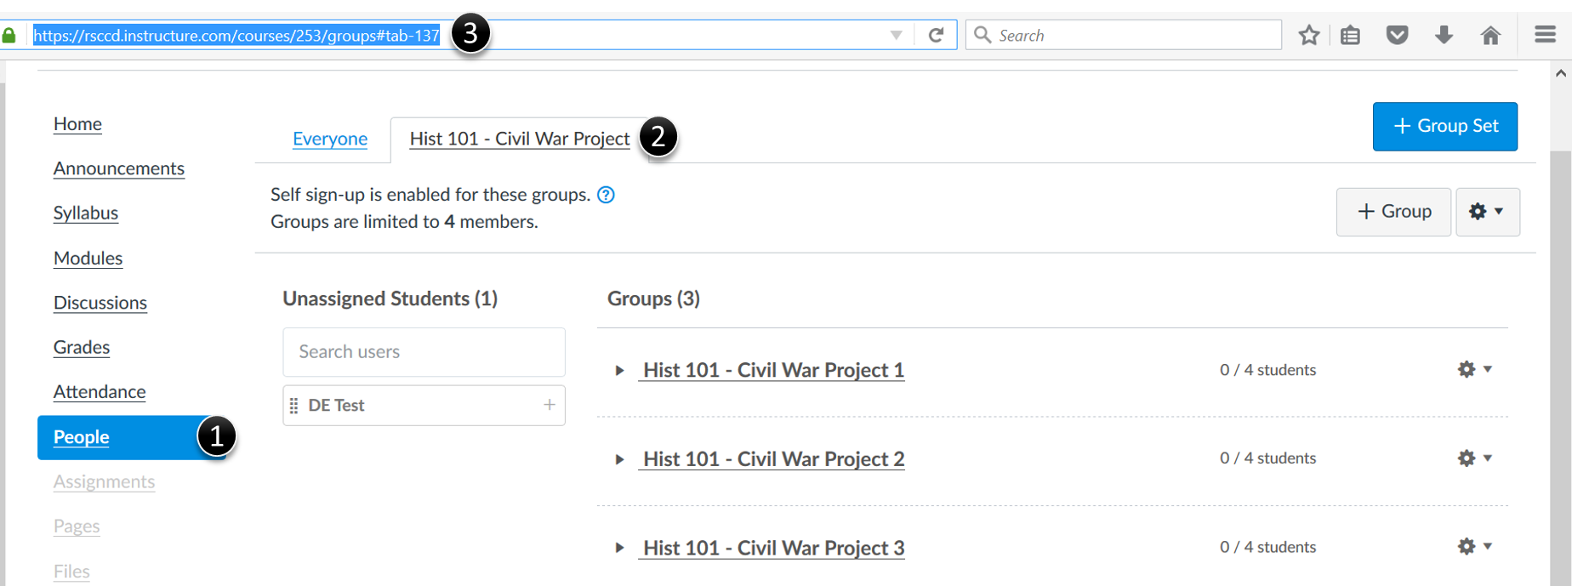The height and width of the screenshot is (586, 1572).
Task: Expand Hist 101 - Civil War Project 1
Action: [619, 371]
